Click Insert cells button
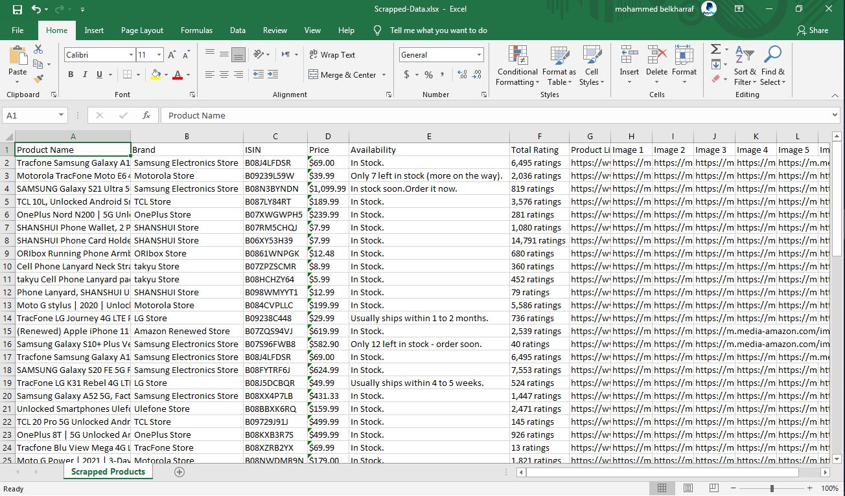The width and height of the screenshot is (845, 496). coord(629,65)
